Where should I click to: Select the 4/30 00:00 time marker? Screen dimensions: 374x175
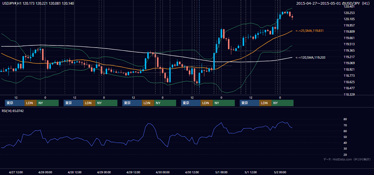tap(162, 172)
